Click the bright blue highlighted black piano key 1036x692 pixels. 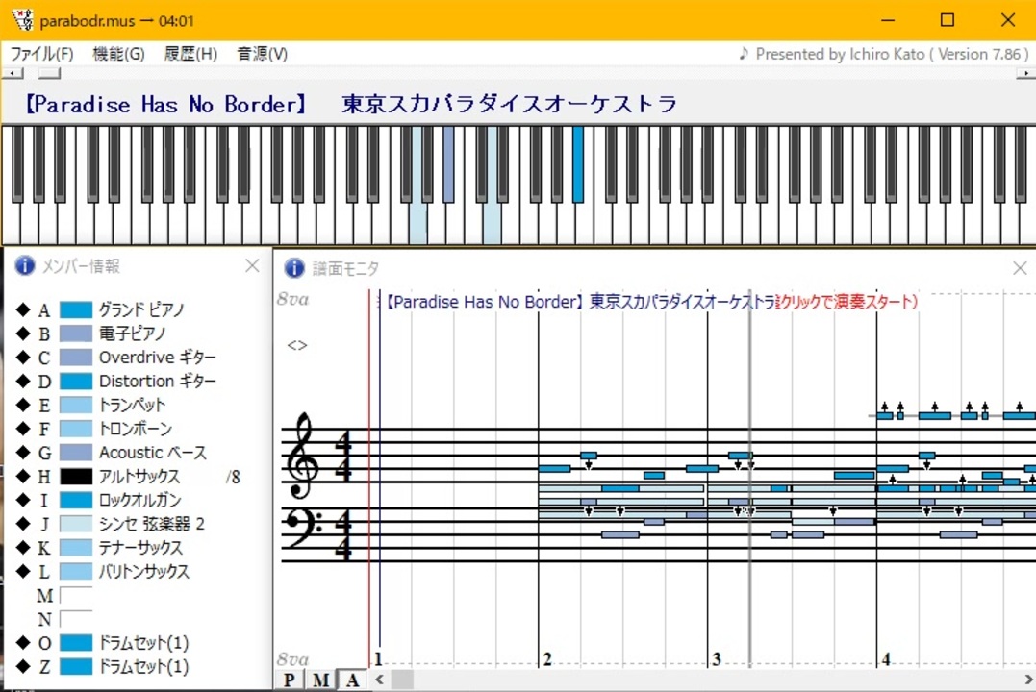pos(578,163)
